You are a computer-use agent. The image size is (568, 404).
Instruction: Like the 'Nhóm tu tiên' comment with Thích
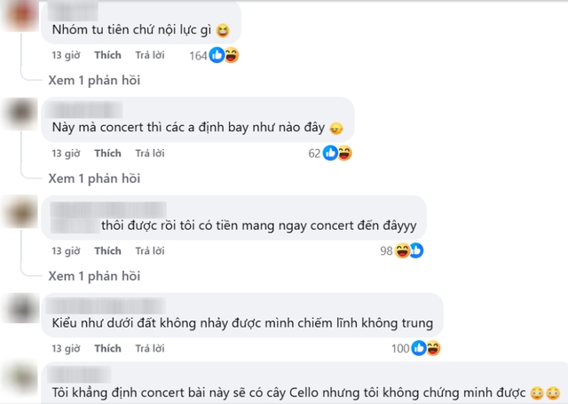107,55
